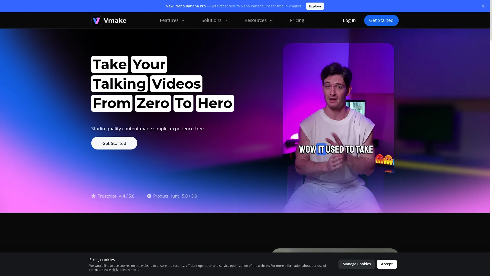The width and height of the screenshot is (492, 276).
Task: Click the hero Get Started button
Action: (x=114, y=143)
